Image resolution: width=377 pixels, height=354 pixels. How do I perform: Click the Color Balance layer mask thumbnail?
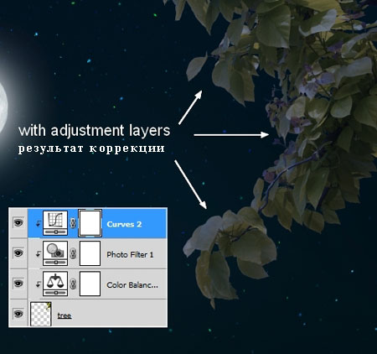pos(90,284)
